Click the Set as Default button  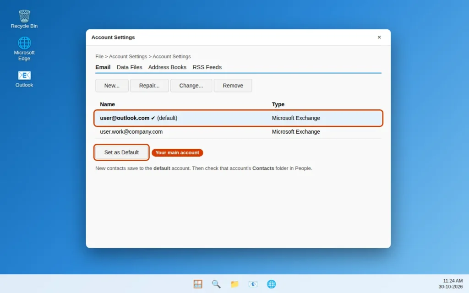121,152
